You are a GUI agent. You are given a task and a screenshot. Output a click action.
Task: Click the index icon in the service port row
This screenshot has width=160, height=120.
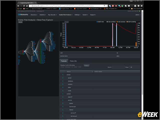click(63, 116)
